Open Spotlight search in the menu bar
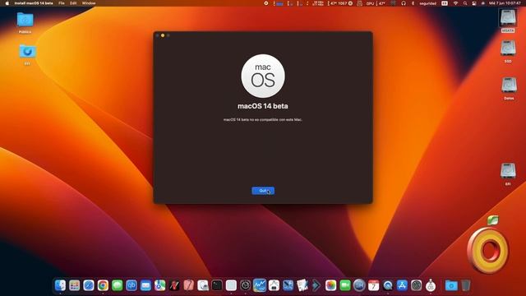Viewport: 526px width, 296px height. pos(465,3)
